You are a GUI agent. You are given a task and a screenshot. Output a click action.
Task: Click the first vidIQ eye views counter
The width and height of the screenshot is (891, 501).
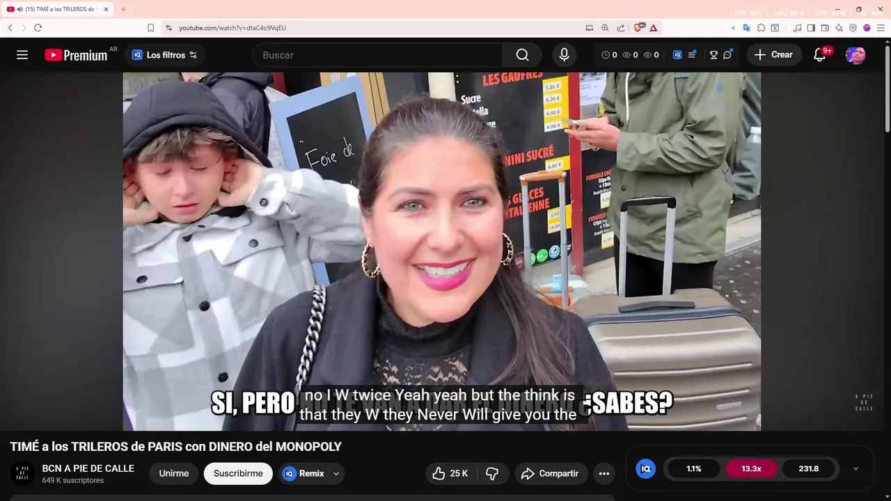pyautogui.click(x=630, y=55)
